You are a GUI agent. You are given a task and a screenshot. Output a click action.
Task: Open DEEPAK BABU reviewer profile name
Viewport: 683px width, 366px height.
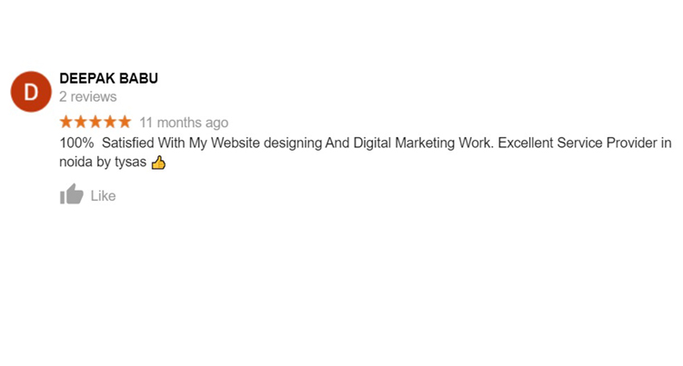108,78
